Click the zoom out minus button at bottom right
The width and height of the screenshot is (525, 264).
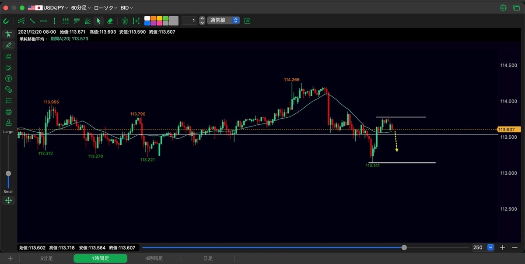click(514, 247)
